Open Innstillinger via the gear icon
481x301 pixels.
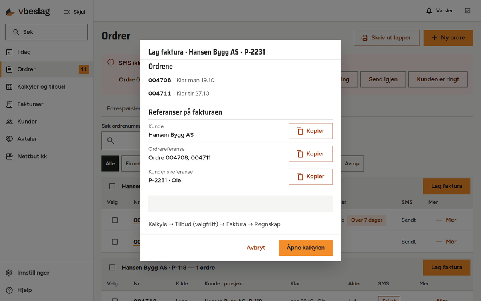tap(10, 273)
